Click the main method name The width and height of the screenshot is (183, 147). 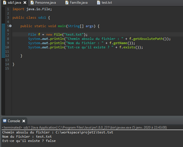62,26
